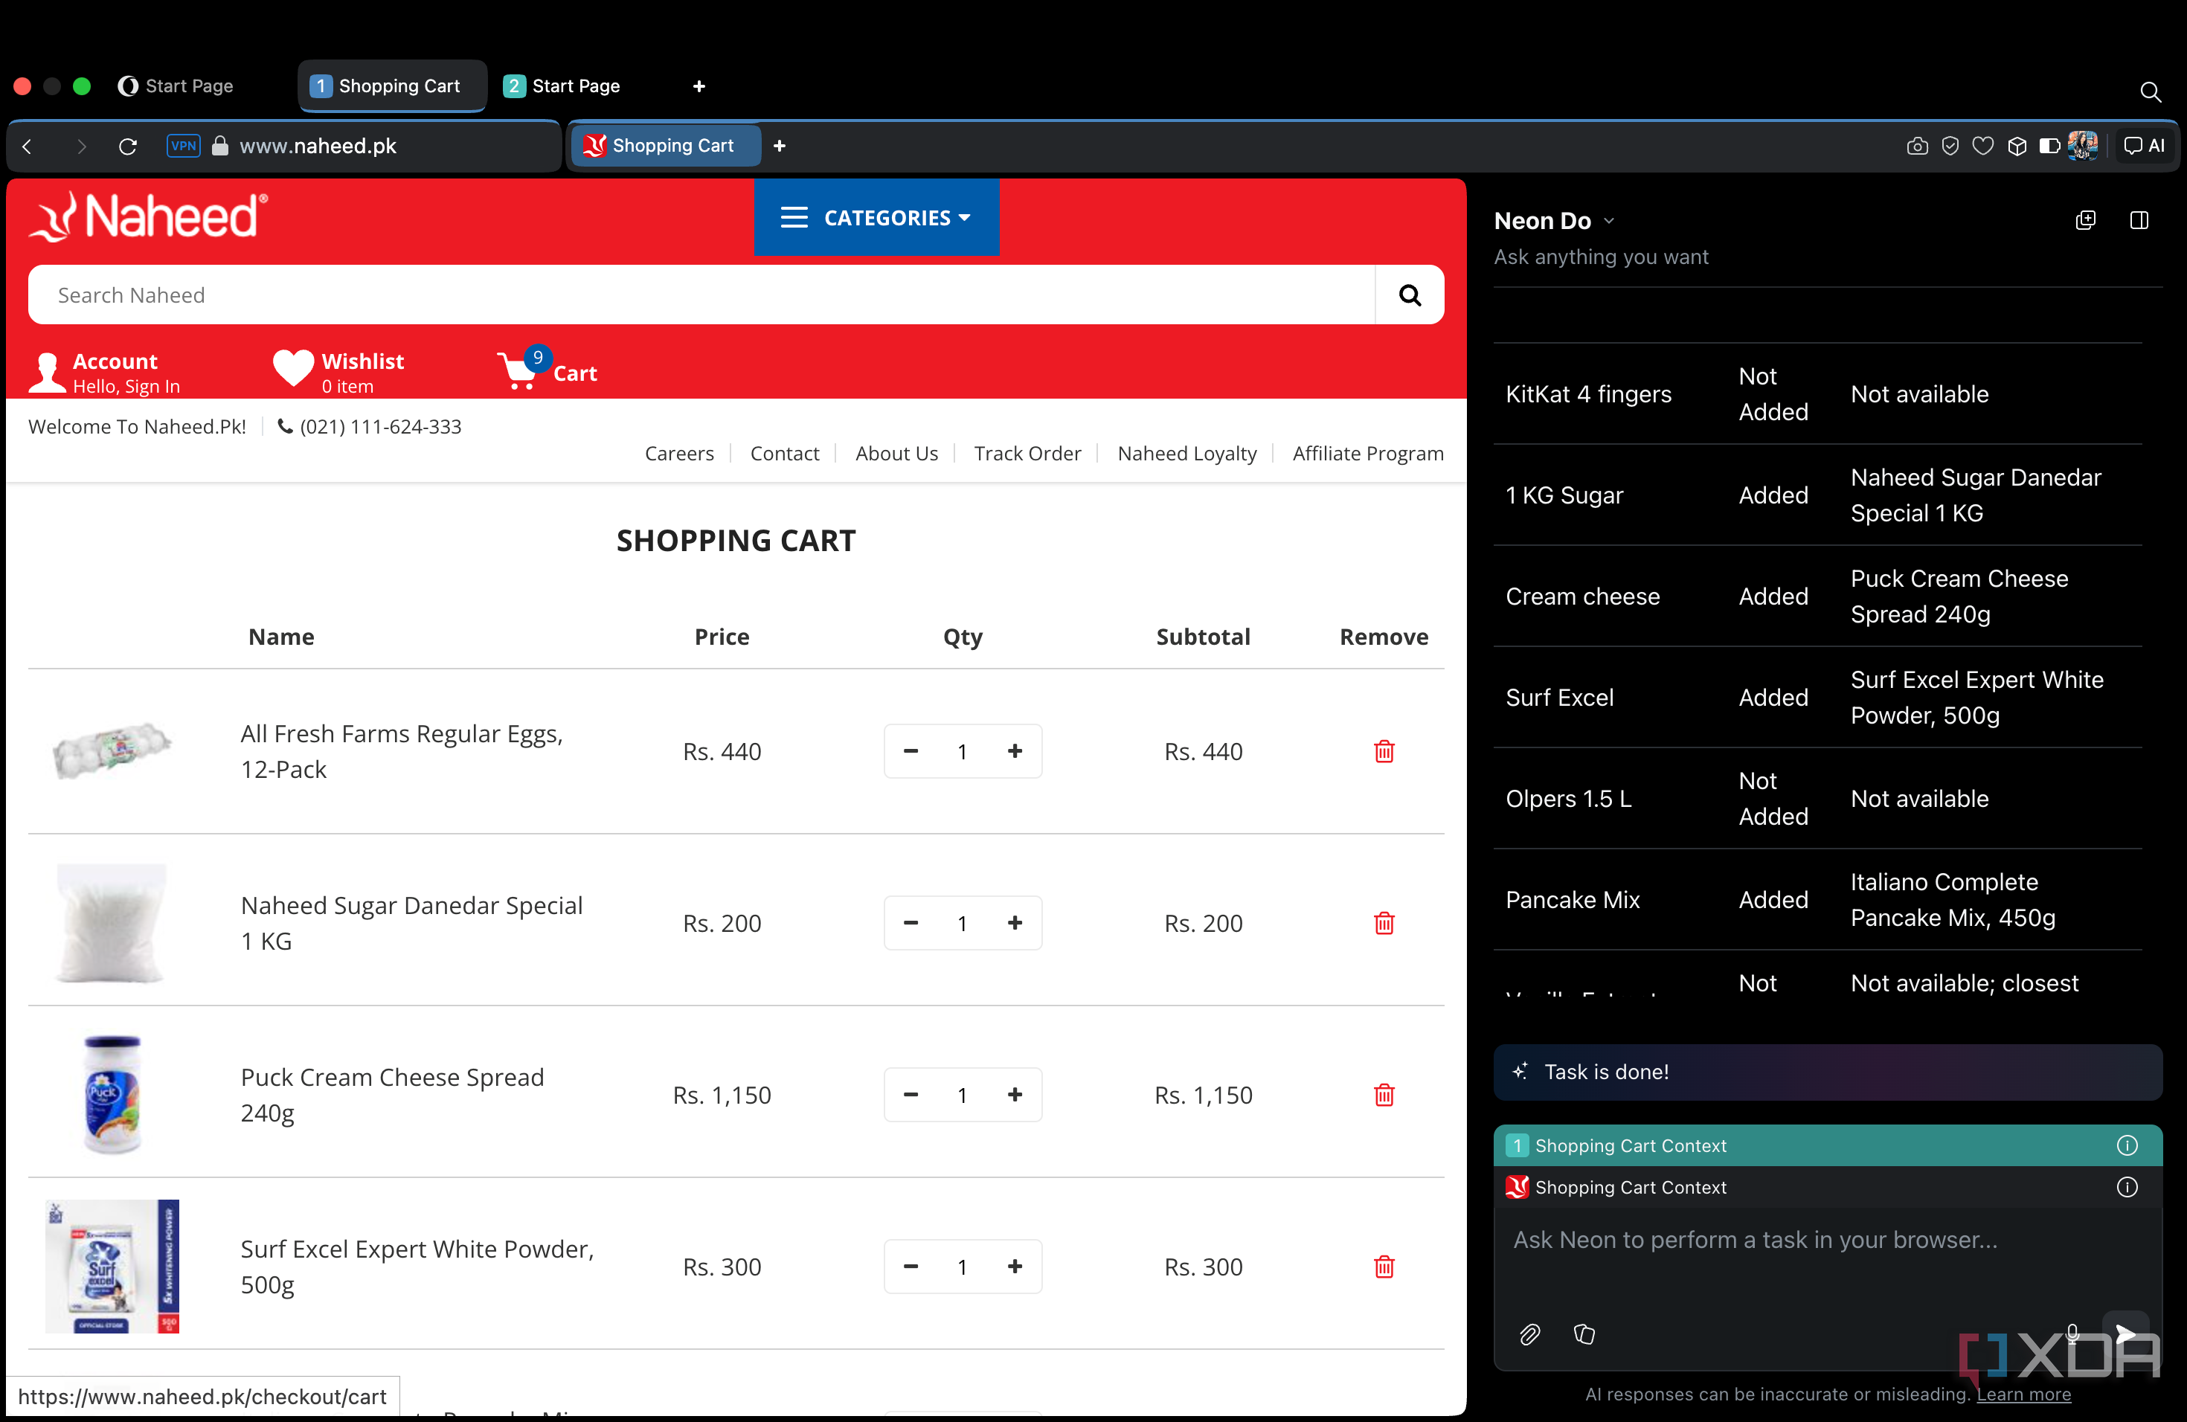Viewport: 2187px width, 1422px height.
Task: Show info for the dark Shopping Cart Context row
Action: 2126,1187
